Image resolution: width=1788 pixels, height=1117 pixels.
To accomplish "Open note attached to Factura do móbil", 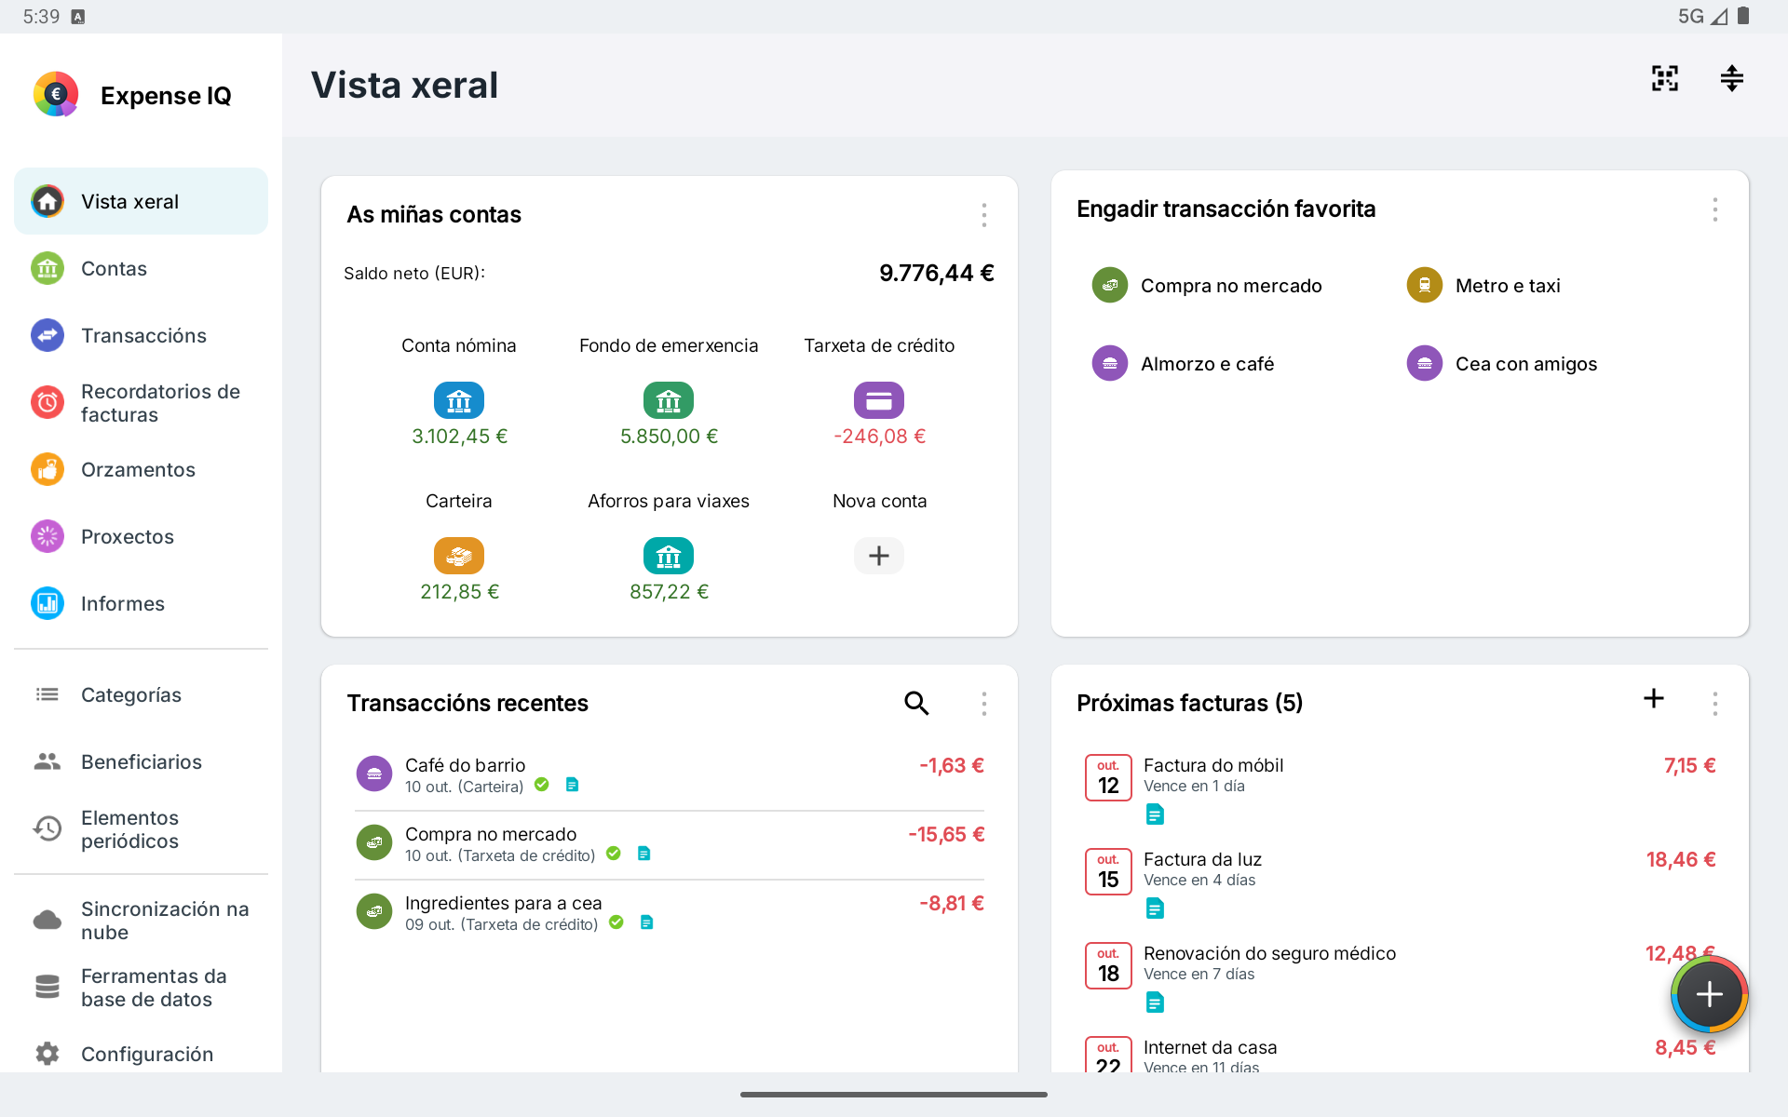I will click(1155, 815).
